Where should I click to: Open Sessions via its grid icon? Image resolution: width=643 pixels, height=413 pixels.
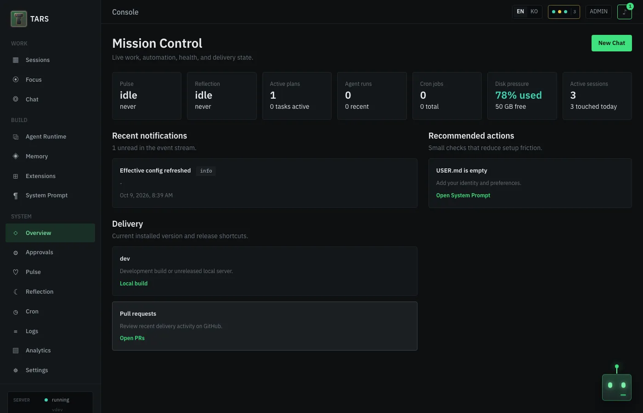click(x=16, y=60)
